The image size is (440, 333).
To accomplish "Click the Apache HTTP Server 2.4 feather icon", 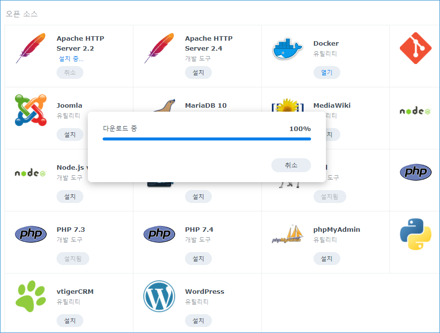I will 159,48.
